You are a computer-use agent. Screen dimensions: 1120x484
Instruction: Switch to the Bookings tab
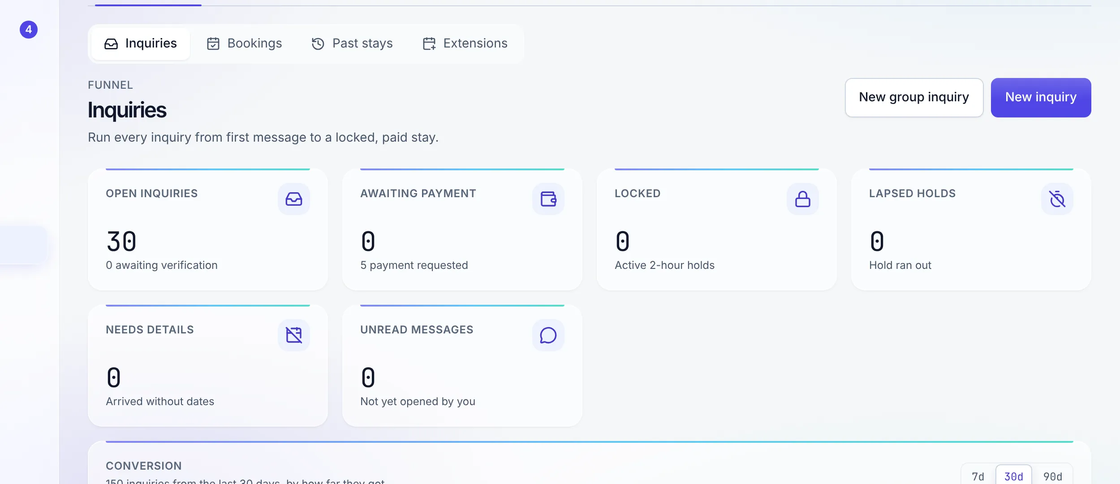(244, 43)
